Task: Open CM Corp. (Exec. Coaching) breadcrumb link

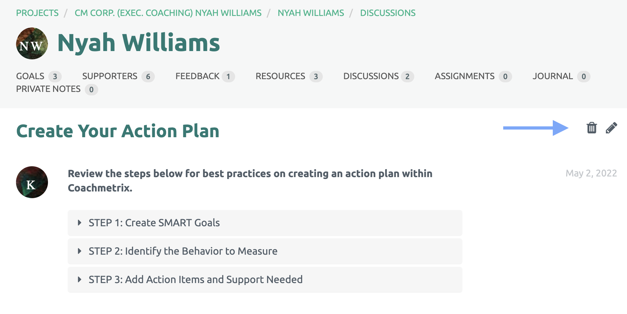Action: (x=168, y=13)
